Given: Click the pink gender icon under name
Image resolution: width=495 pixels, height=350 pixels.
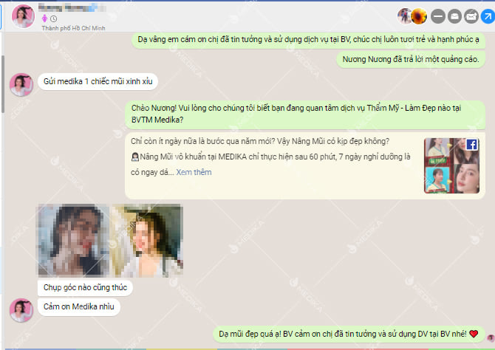Looking at the screenshot, I should [46, 18].
